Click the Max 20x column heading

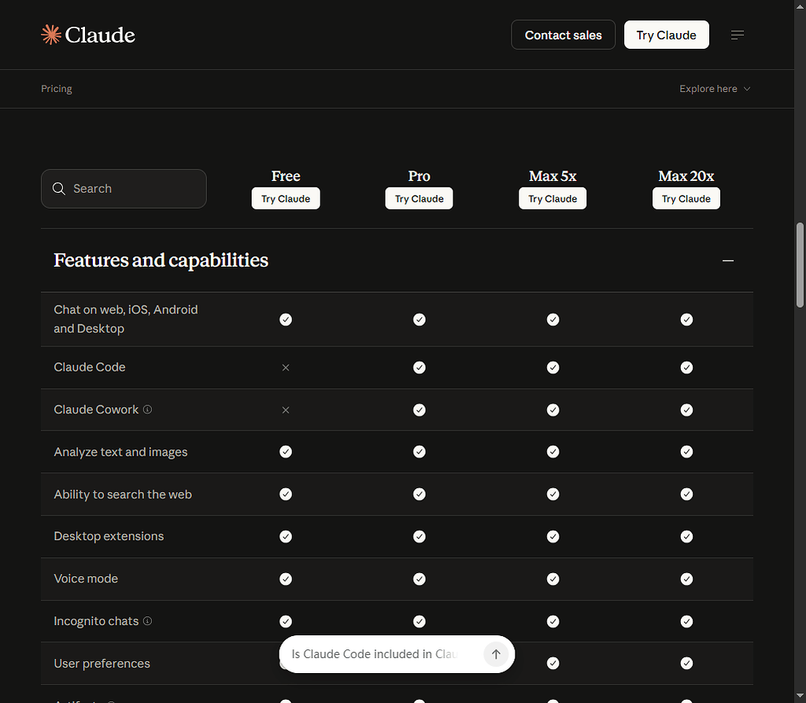coord(686,176)
